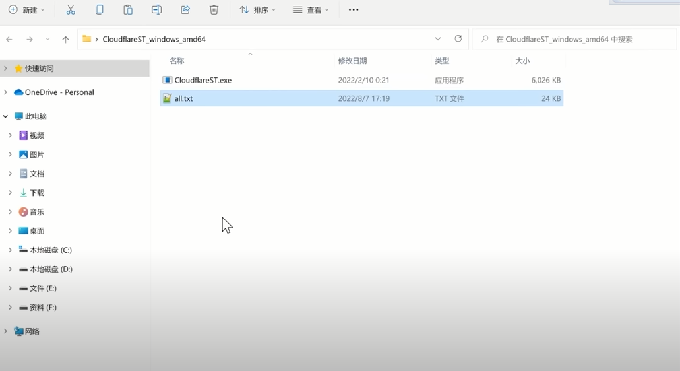Sort files by 修改日期 column header

(x=352, y=61)
